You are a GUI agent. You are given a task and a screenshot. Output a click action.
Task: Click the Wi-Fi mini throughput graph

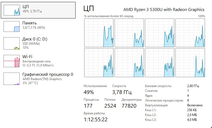click(x=12, y=61)
